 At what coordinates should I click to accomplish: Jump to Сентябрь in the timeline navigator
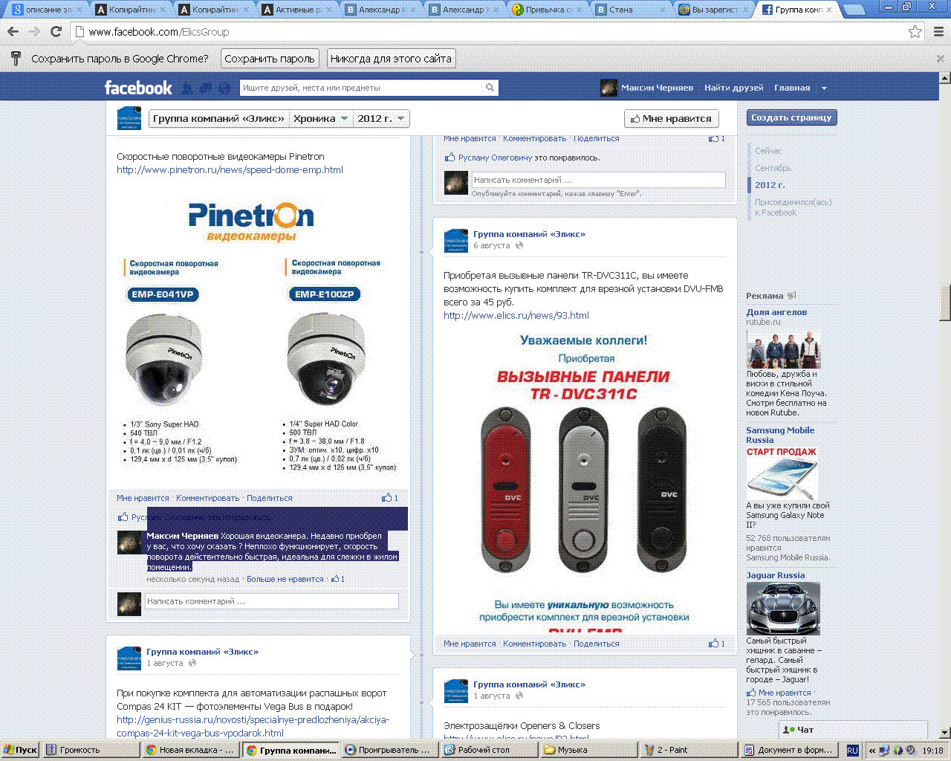(773, 168)
